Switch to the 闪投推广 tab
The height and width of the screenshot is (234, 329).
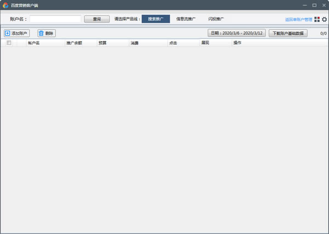click(x=215, y=19)
